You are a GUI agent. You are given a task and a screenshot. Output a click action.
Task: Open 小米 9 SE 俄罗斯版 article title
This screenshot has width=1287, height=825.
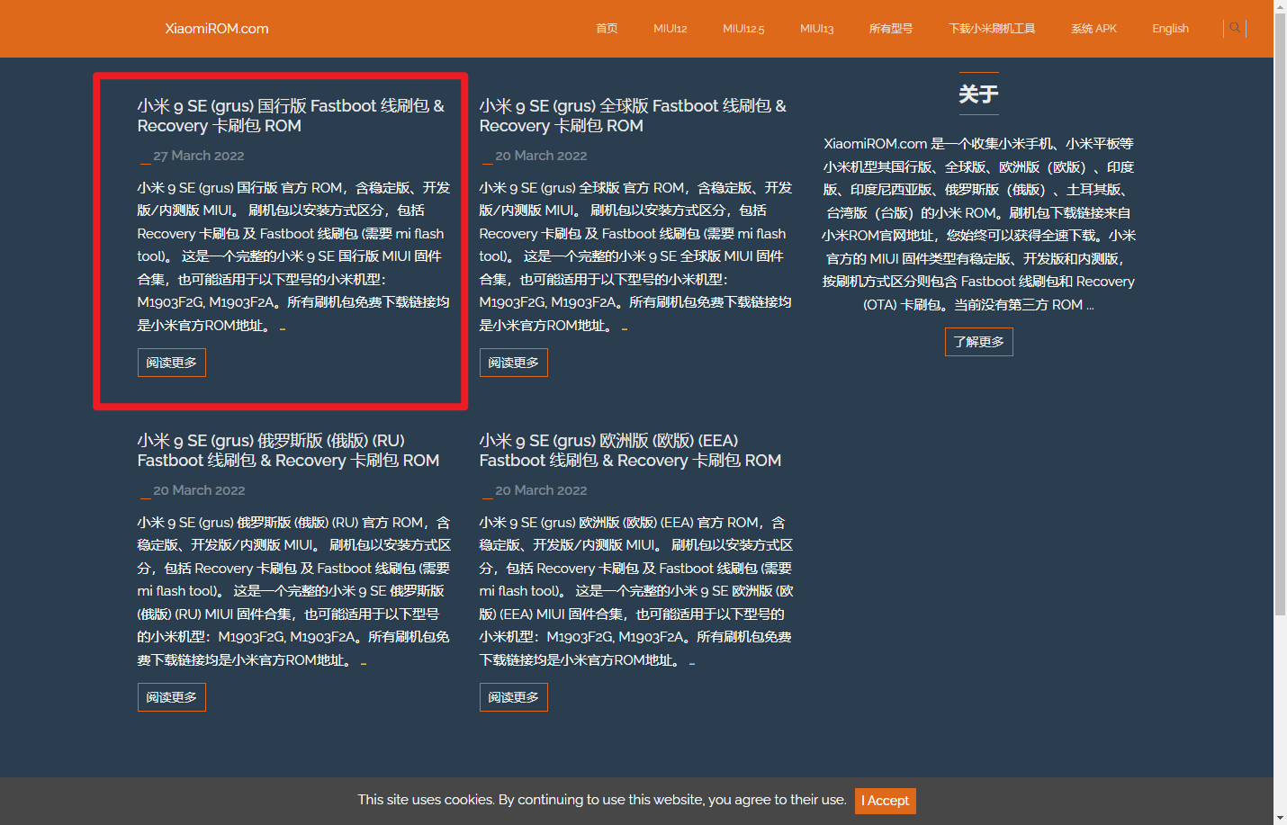click(x=288, y=451)
